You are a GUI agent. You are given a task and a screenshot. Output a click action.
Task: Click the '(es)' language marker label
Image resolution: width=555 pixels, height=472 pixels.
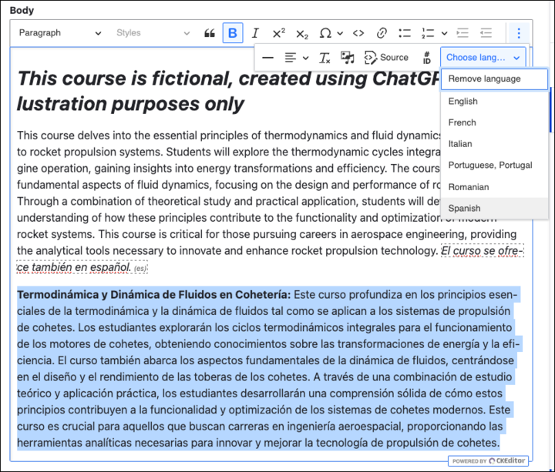pyautogui.click(x=140, y=269)
